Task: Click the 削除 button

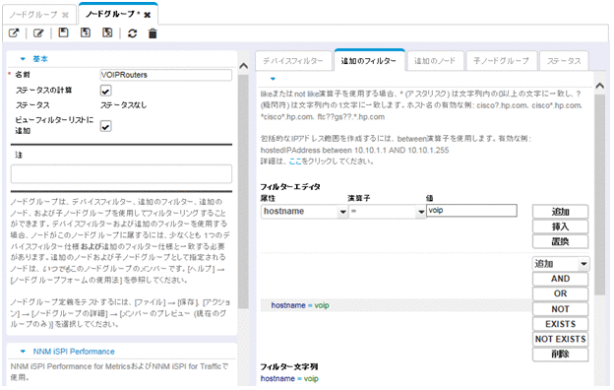Action: click(560, 354)
